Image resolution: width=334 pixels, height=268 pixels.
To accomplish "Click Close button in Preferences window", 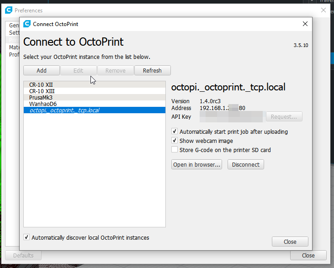I will pos(308,255).
